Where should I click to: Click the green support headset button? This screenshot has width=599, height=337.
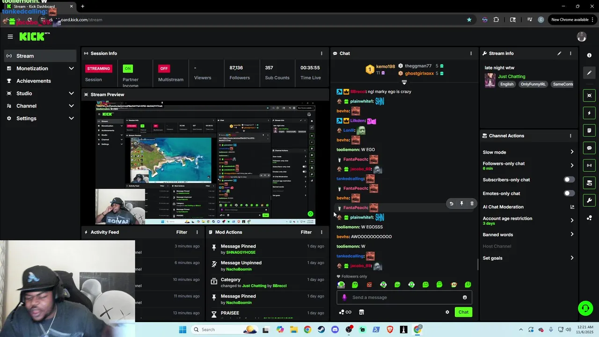click(585, 308)
